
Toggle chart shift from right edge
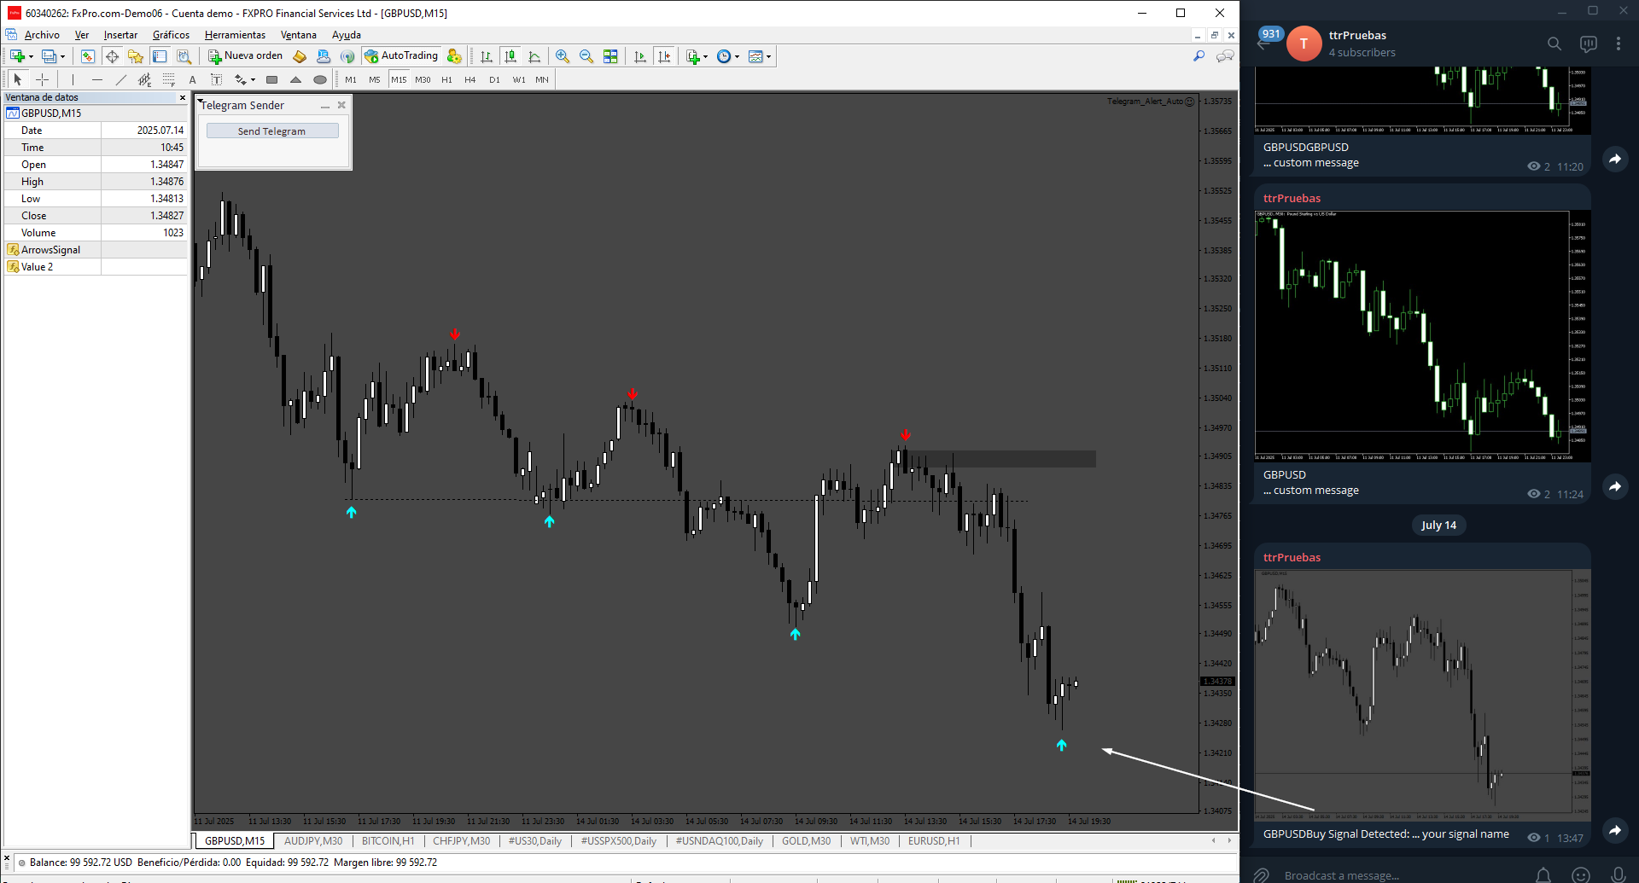(664, 56)
